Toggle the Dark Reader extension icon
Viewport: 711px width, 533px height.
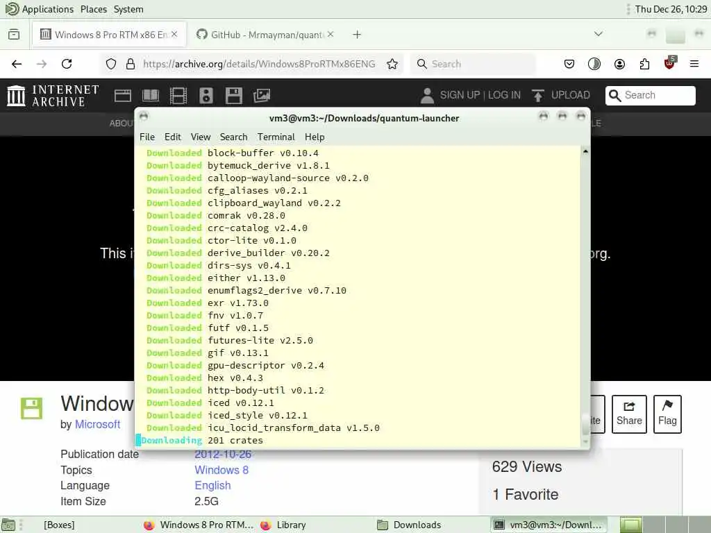click(594, 64)
